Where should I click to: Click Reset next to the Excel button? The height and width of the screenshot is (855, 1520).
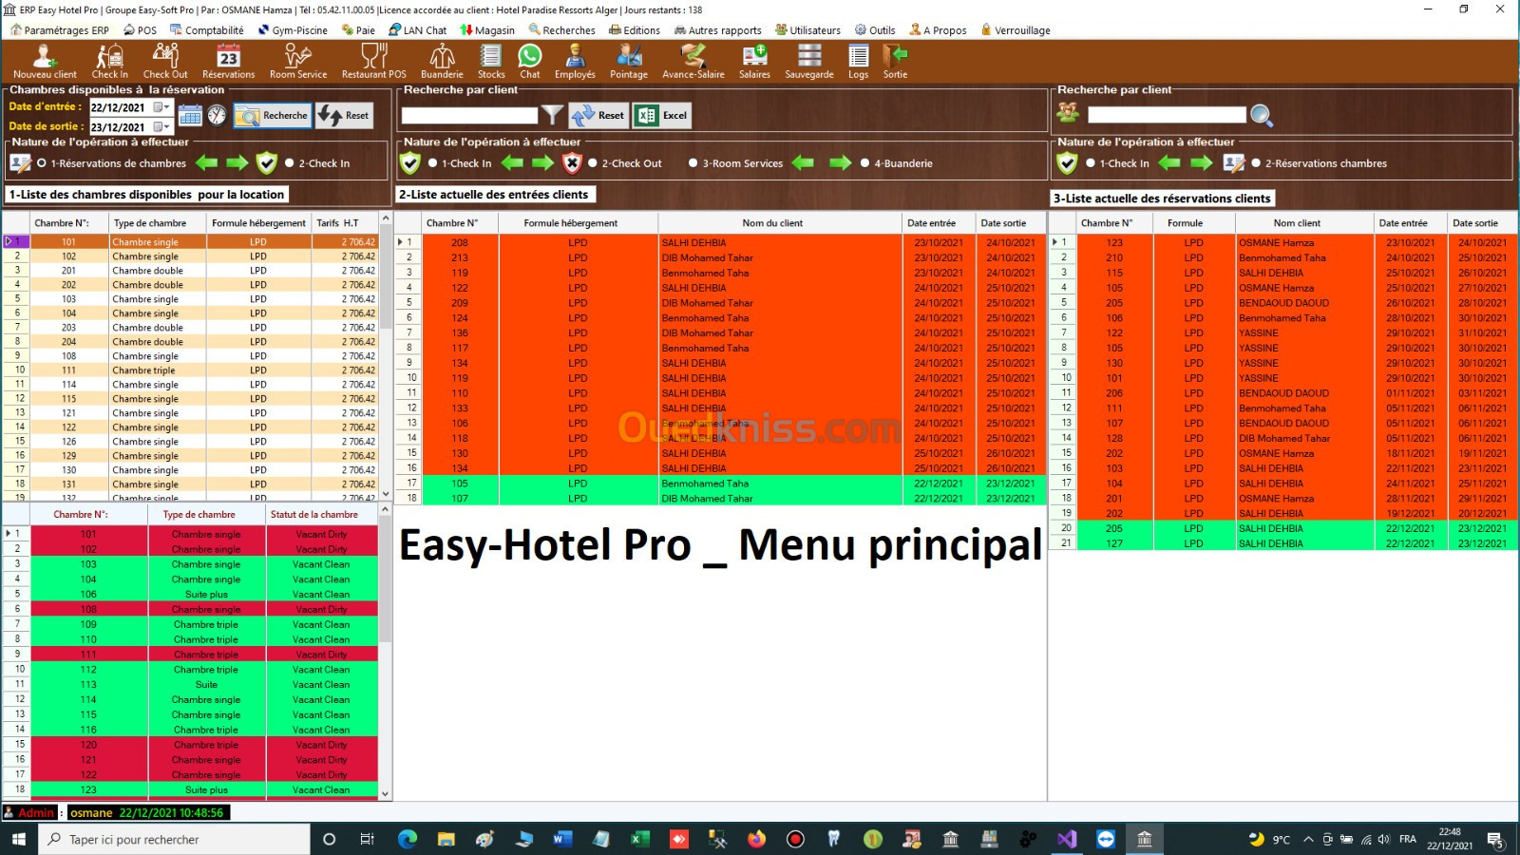(598, 116)
